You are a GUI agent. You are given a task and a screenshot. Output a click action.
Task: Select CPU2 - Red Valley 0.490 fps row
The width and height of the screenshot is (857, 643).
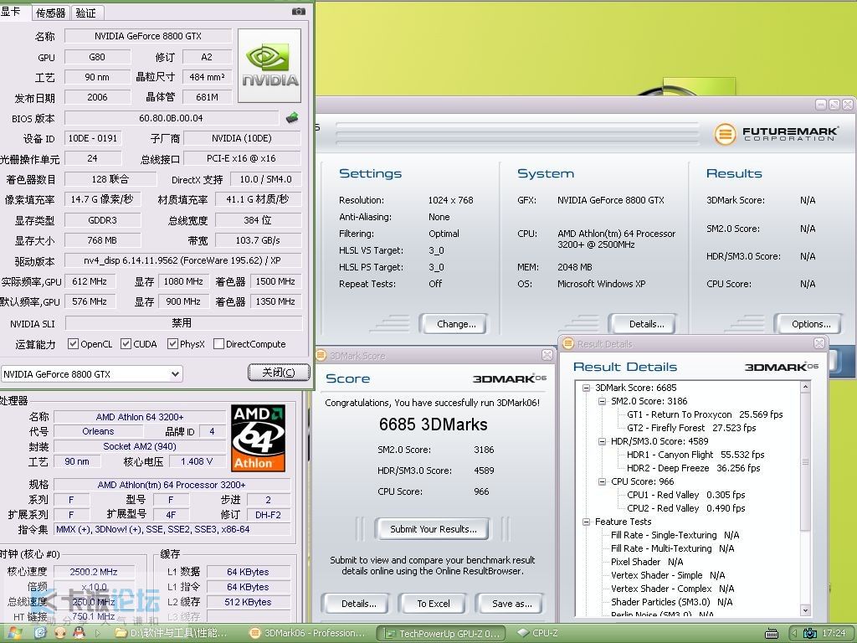point(686,508)
